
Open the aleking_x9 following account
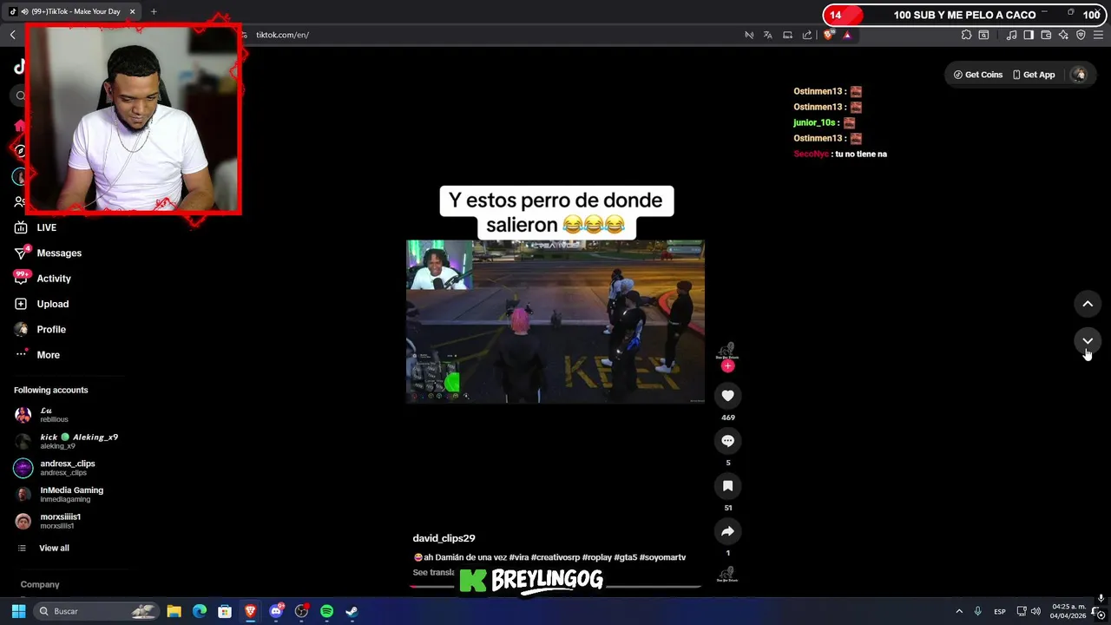coord(66,441)
